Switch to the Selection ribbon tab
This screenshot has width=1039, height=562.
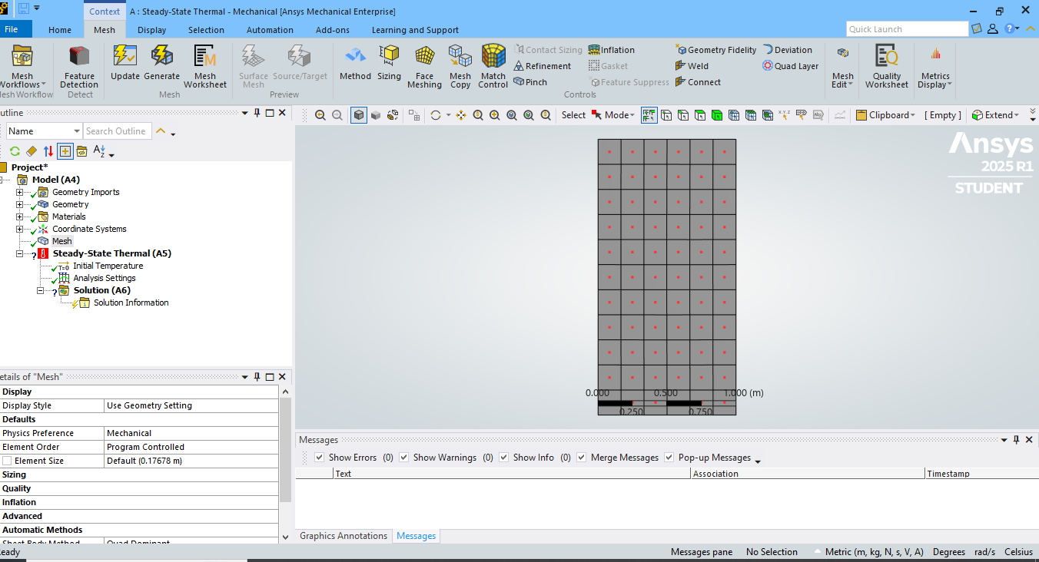(206, 30)
